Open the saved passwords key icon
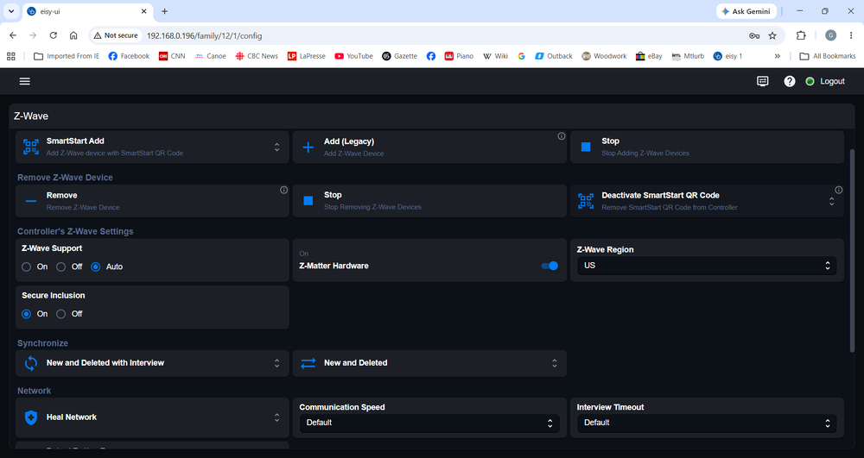The height and width of the screenshot is (458, 864). point(754,35)
